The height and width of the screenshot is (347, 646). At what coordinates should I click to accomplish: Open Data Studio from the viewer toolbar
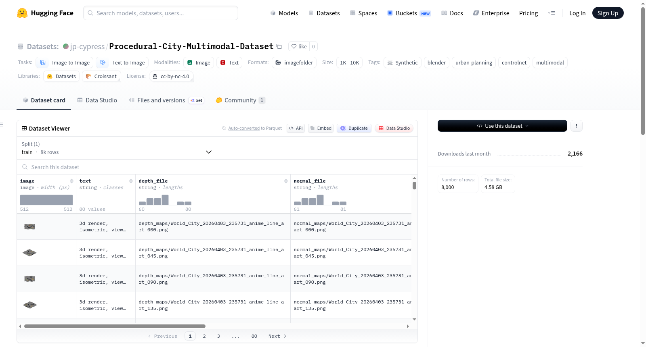tap(394, 128)
